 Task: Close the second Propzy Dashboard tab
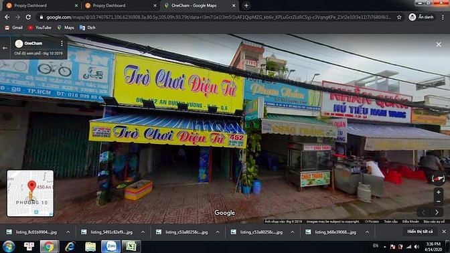pyautogui.click(x=155, y=5)
